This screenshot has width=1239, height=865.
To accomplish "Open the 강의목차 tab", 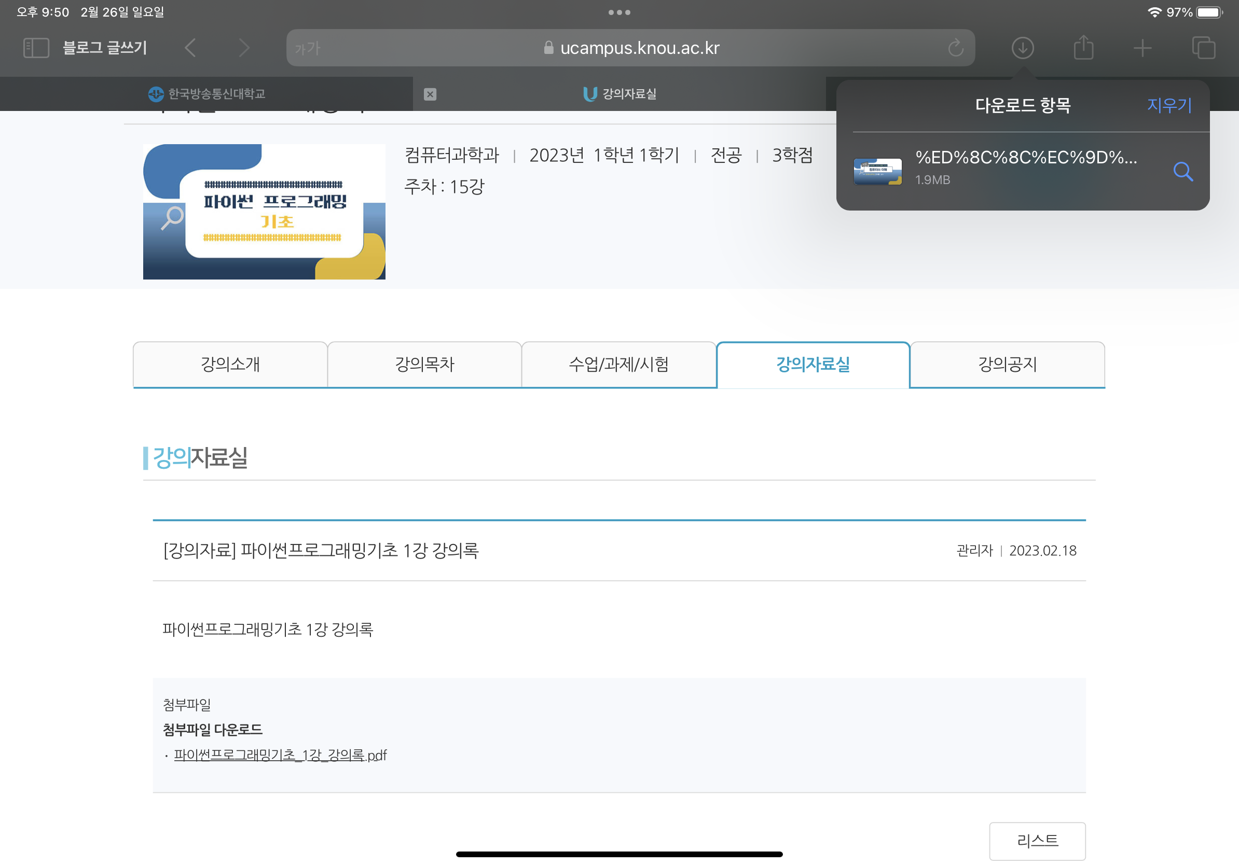I will click(424, 365).
